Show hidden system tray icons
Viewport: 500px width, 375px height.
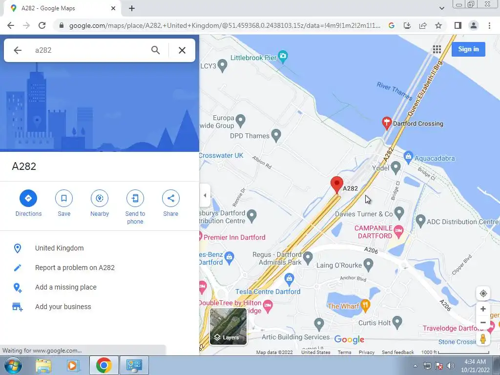pyautogui.click(x=415, y=366)
